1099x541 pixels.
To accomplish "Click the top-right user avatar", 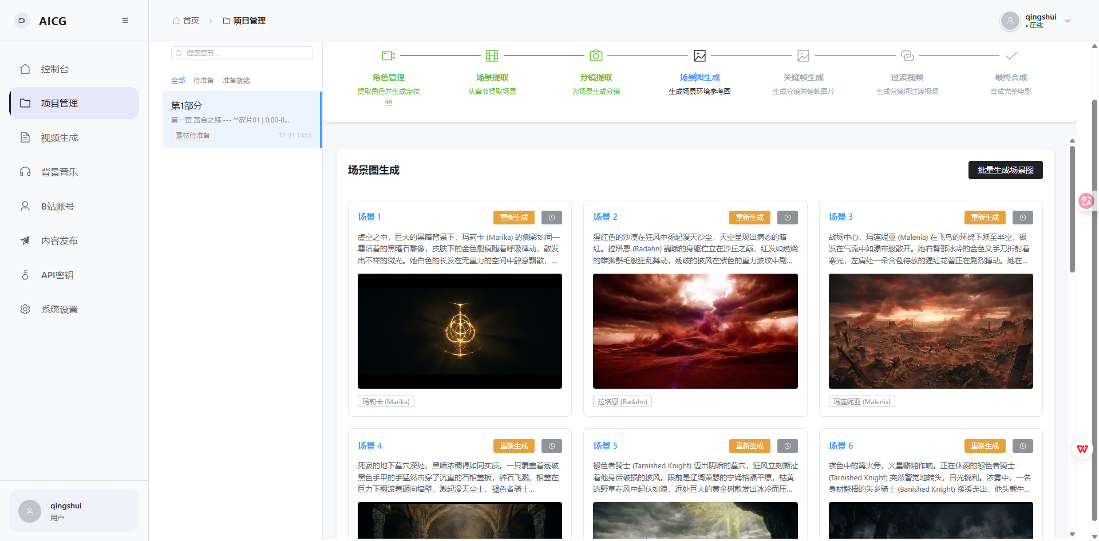I will point(1010,21).
